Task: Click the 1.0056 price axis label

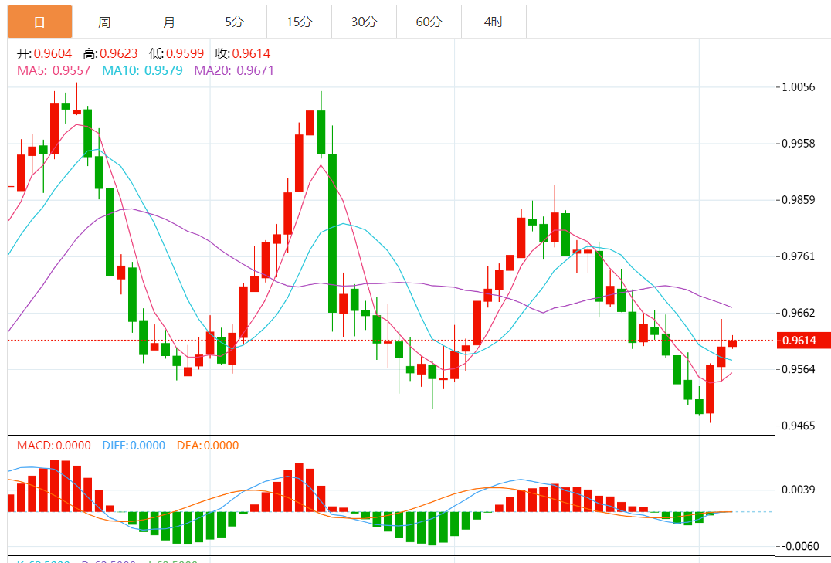Action: tap(798, 87)
